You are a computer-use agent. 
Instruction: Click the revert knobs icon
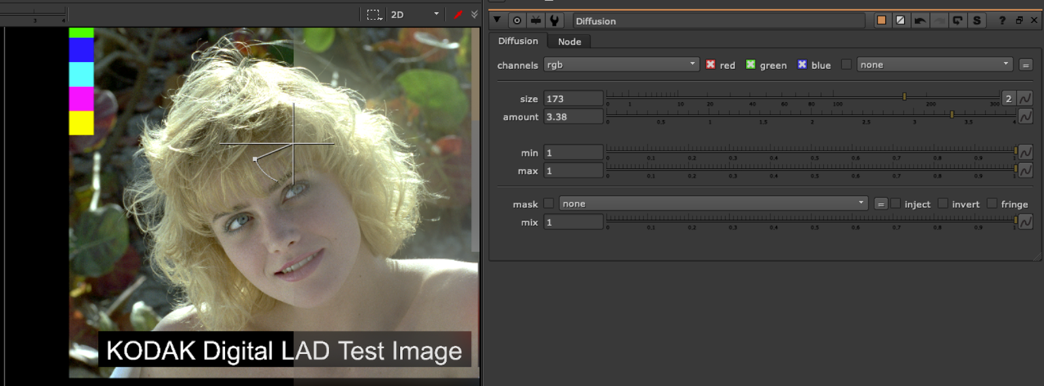pyautogui.click(x=957, y=21)
